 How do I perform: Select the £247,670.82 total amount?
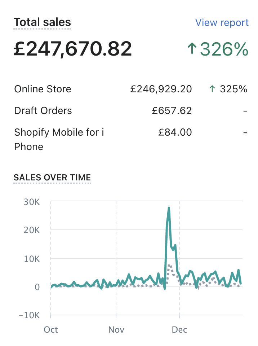click(73, 49)
